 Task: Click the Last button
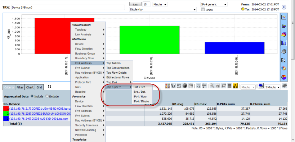point(135,4)
